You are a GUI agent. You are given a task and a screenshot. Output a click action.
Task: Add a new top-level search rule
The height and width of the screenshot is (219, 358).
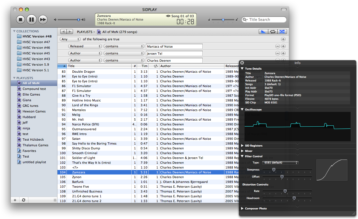pyautogui.click(x=283, y=39)
